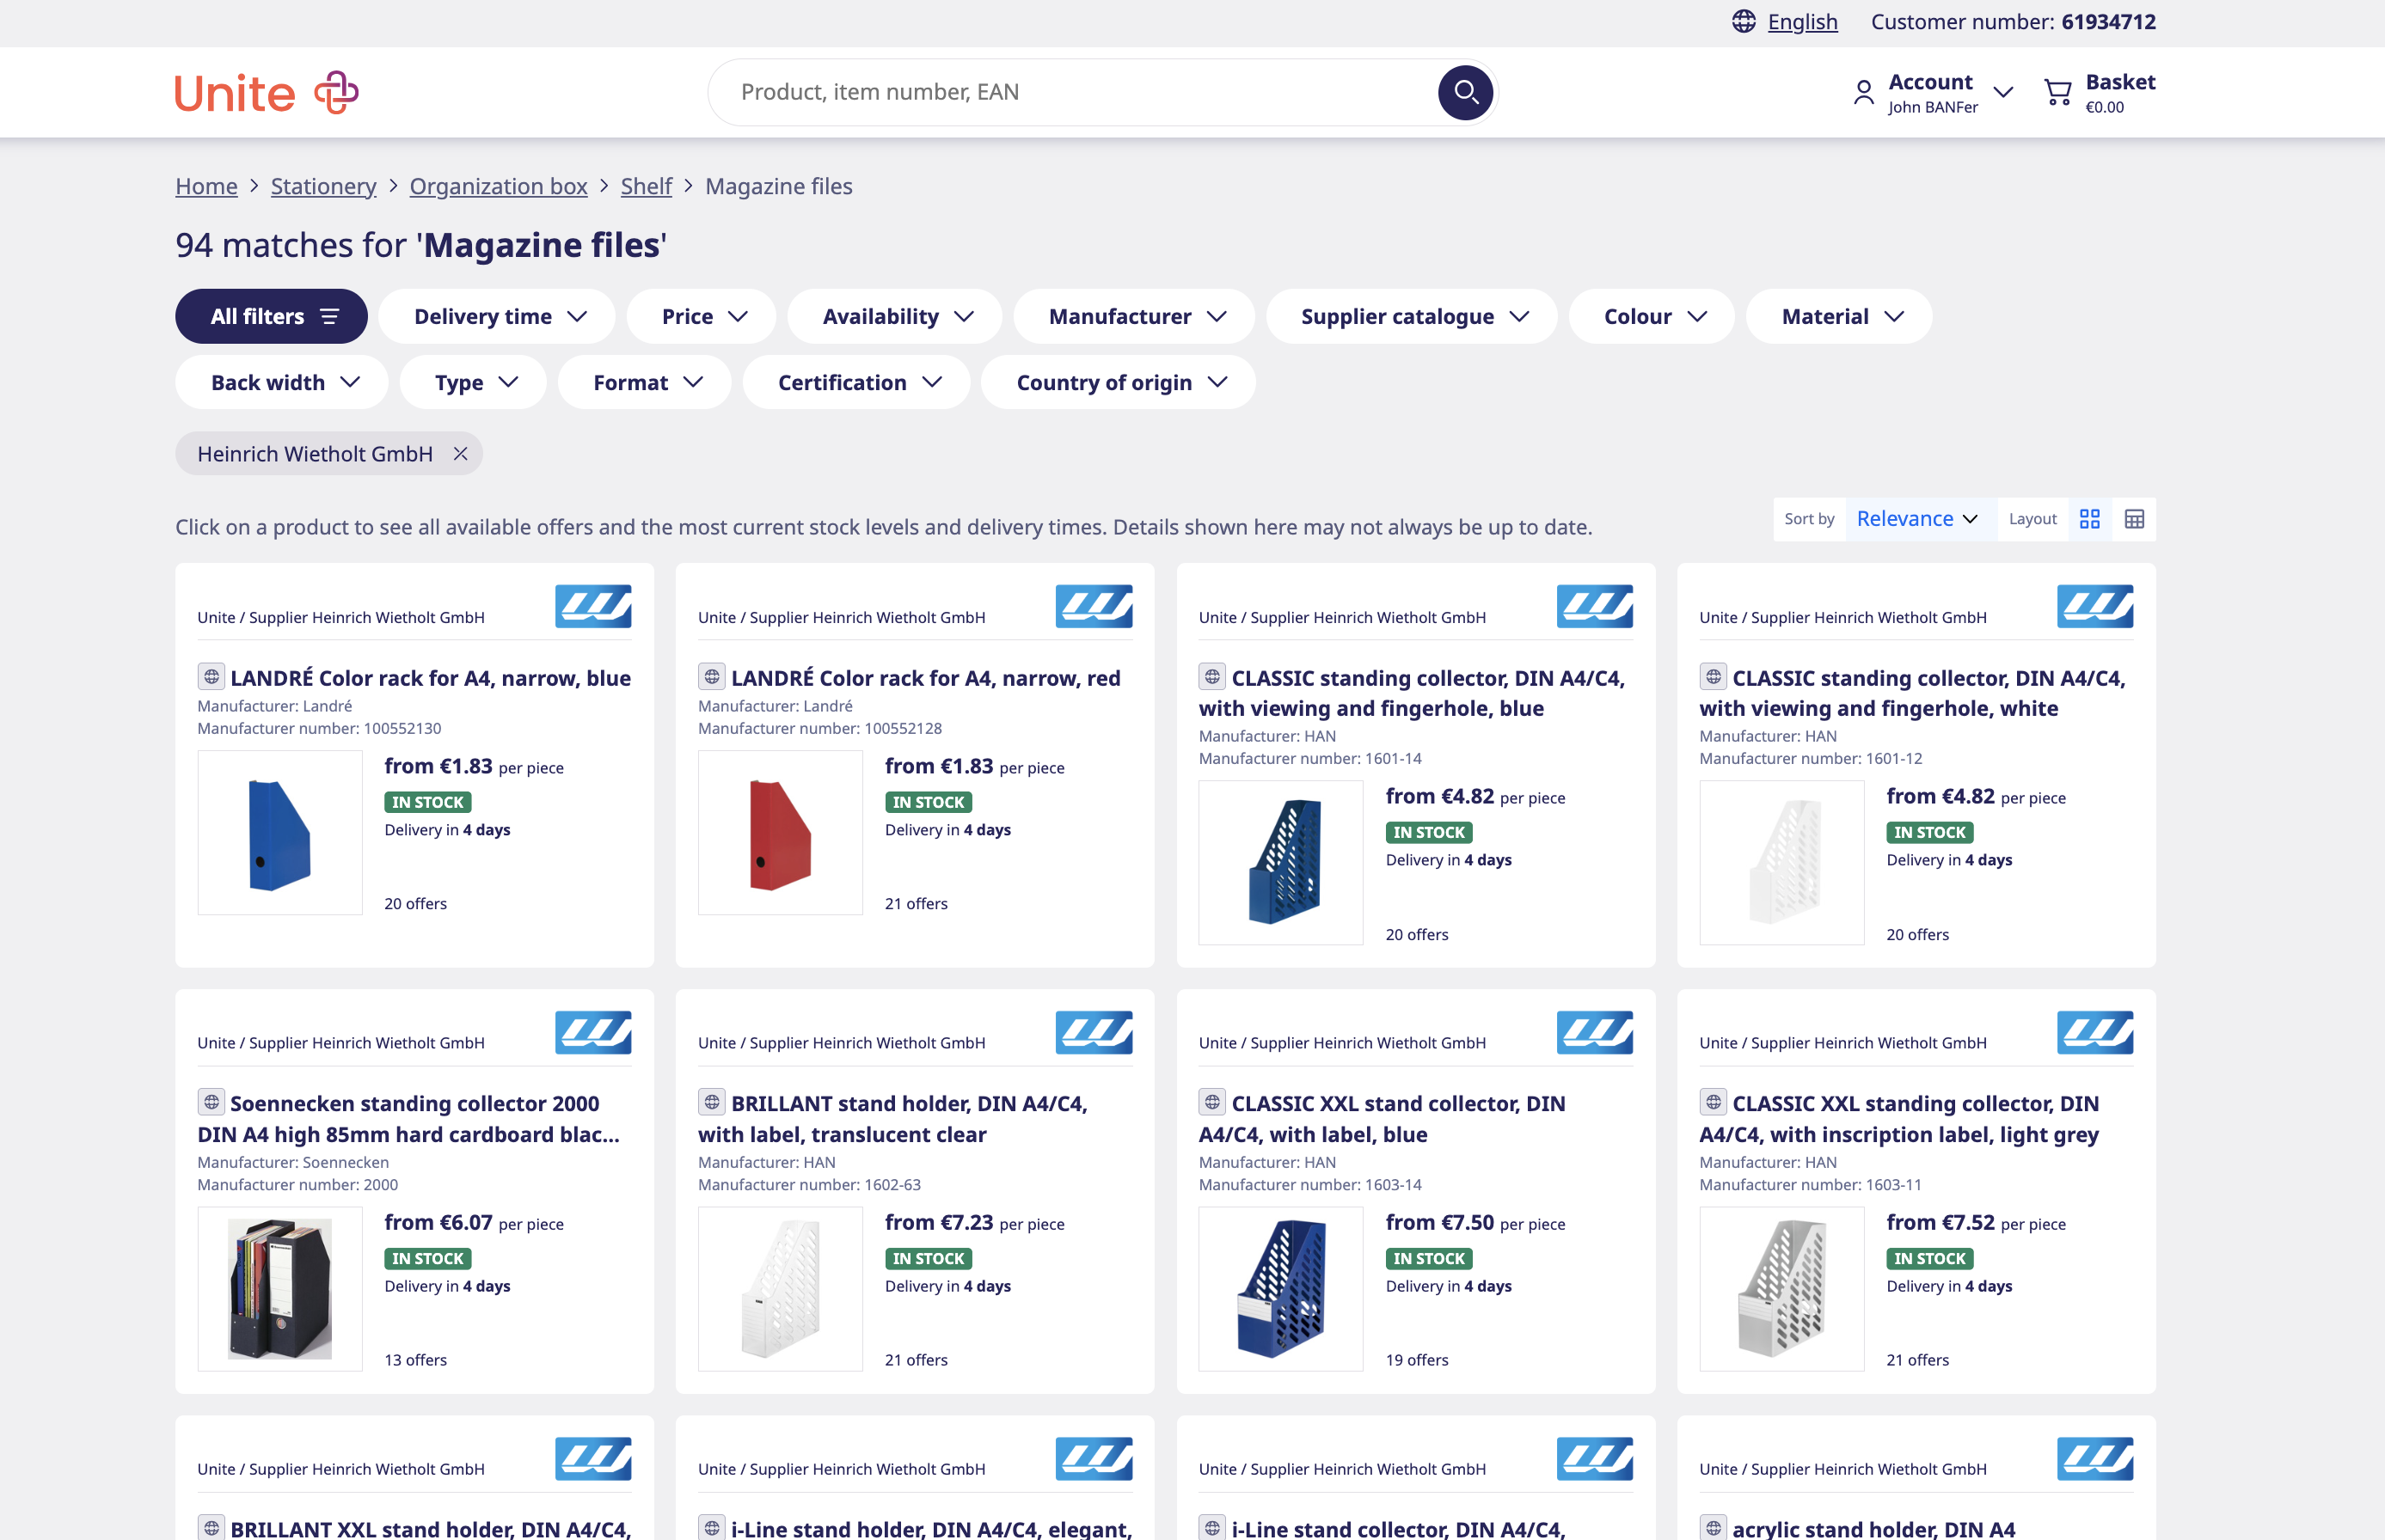
Task: Click globe icon beside CLASSIC XXL blue title
Action: [1212, 1102]
